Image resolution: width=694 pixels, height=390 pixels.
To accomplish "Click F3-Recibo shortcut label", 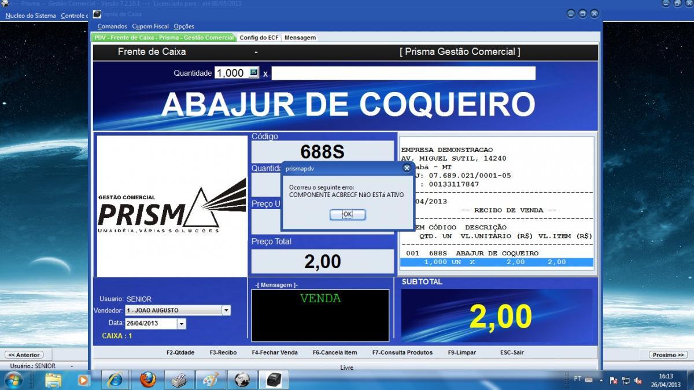I will click(x=223, y=352).
